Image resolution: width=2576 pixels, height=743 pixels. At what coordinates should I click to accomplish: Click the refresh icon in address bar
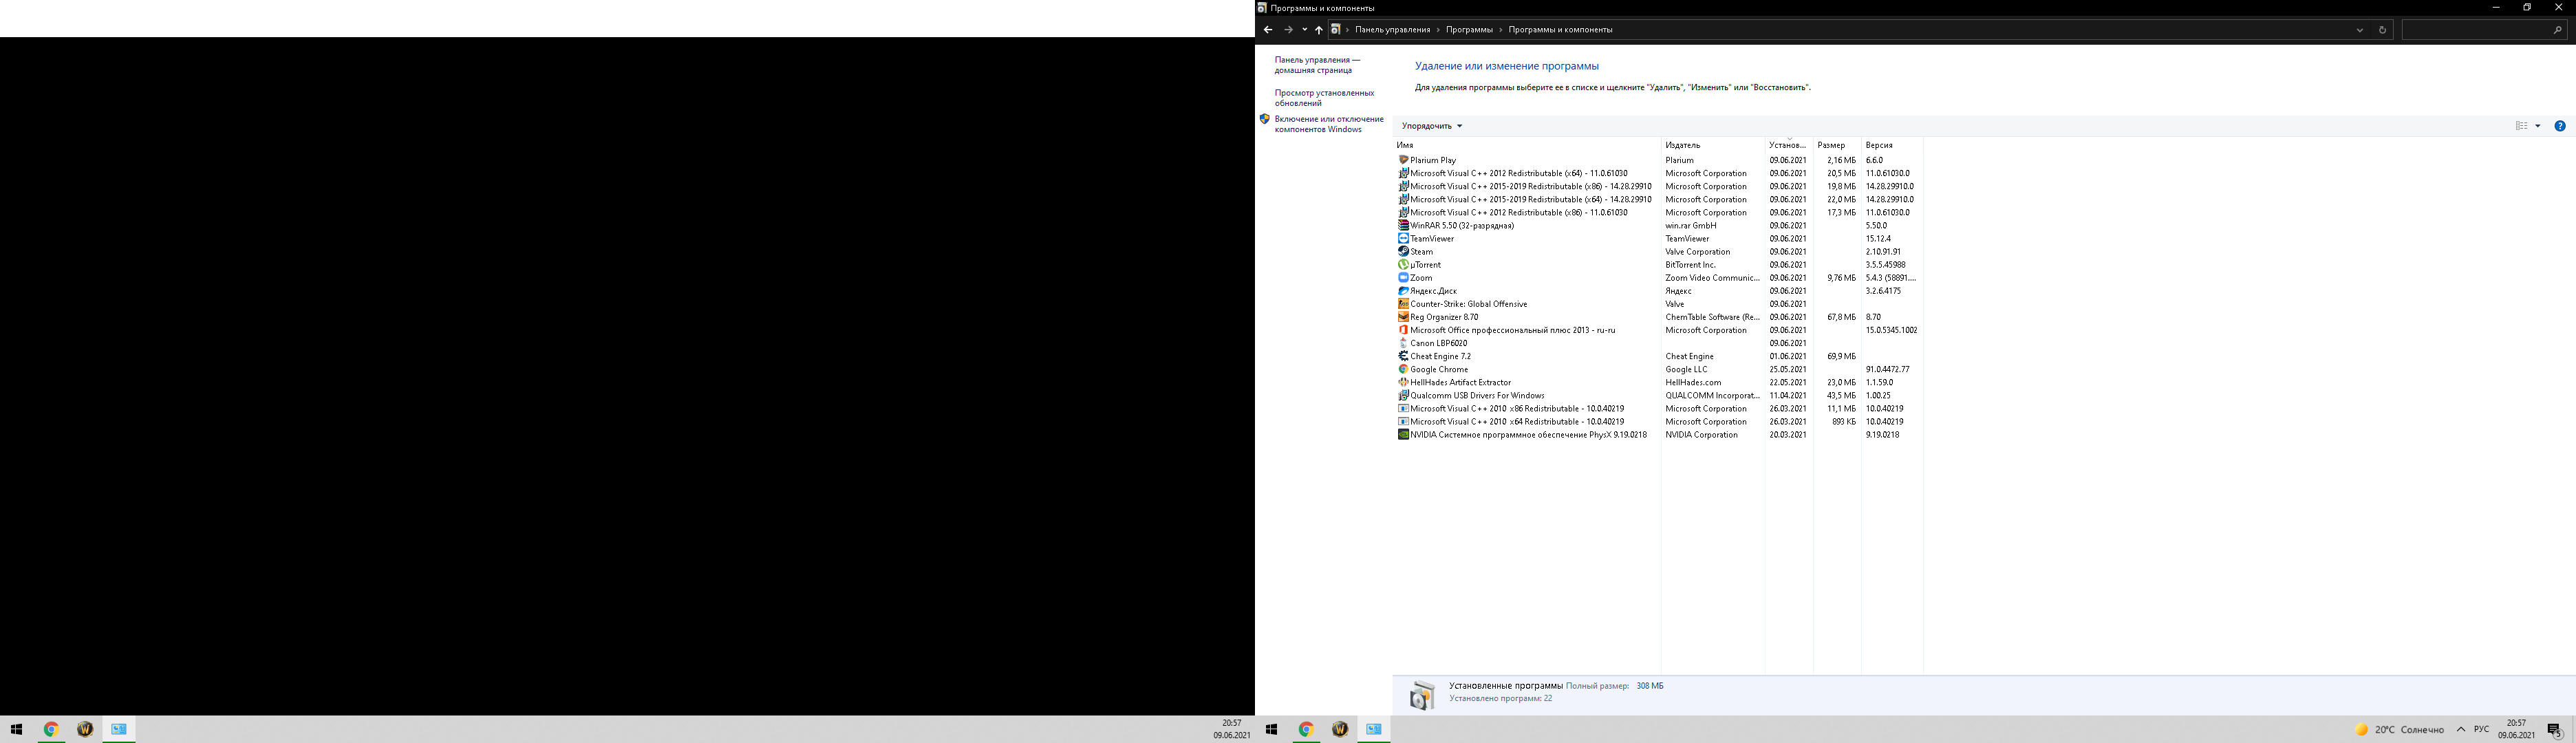click(x=2382, y=30)
